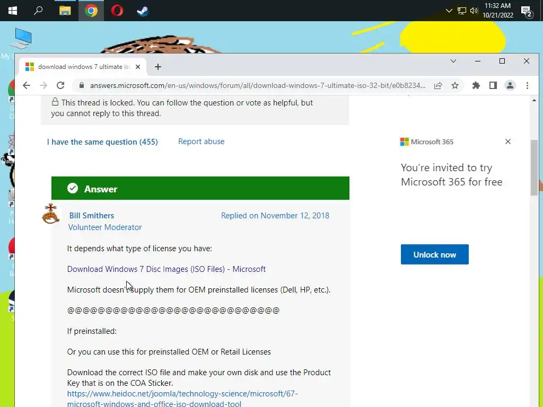Click I have the same question (455)

(x=102, y=142)
